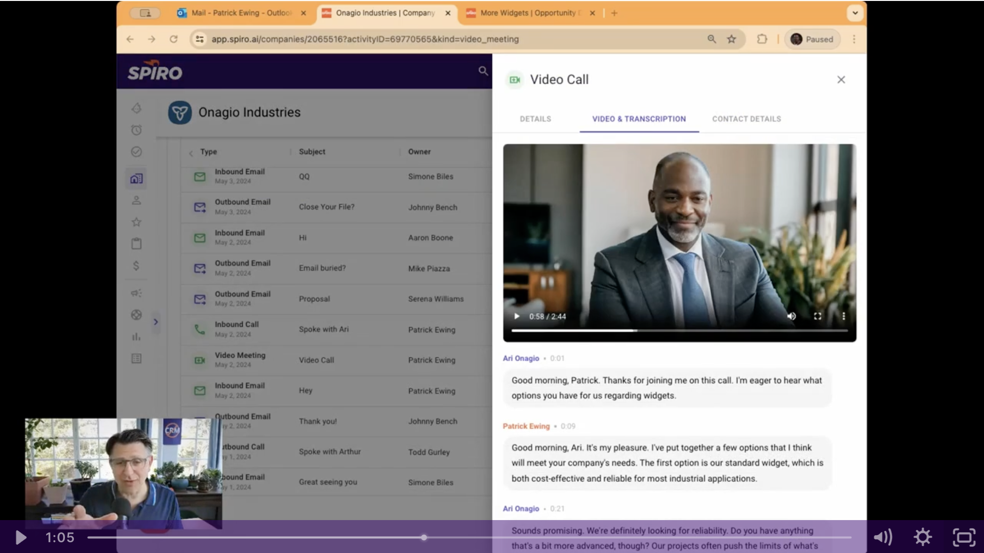Open Spiro search magnifier

point(483,71)
